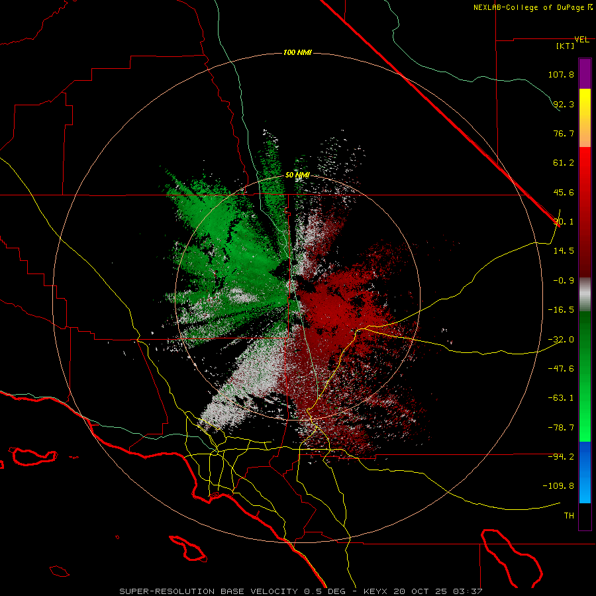
Task: Pick the purple segment of the color bar
Action: click(x=585, y=74)
